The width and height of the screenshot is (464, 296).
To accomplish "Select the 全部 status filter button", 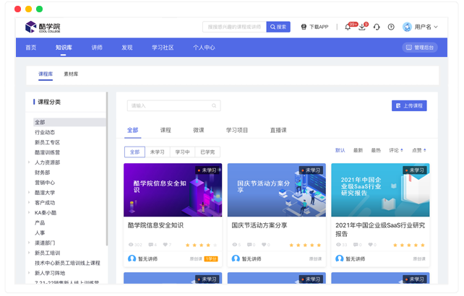I will click(134, 152).
